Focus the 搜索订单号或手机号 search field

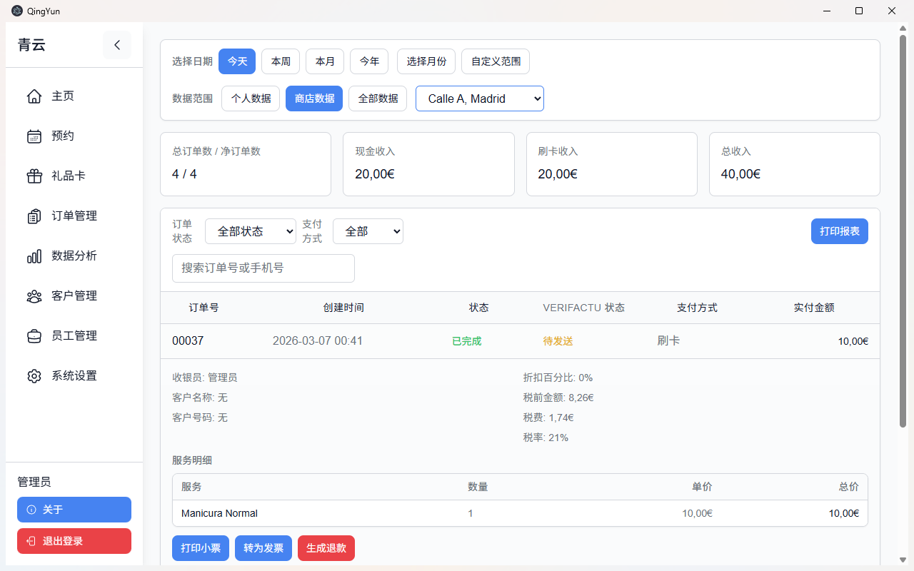(263, 268)
